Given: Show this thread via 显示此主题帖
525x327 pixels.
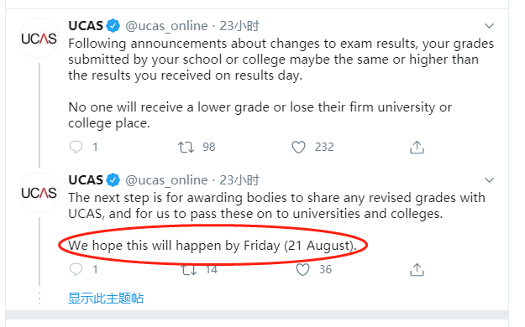Looking at the screenshot, I should coord(106,298).
